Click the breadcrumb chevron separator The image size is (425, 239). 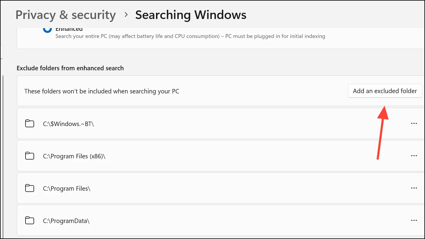(126, 15)
